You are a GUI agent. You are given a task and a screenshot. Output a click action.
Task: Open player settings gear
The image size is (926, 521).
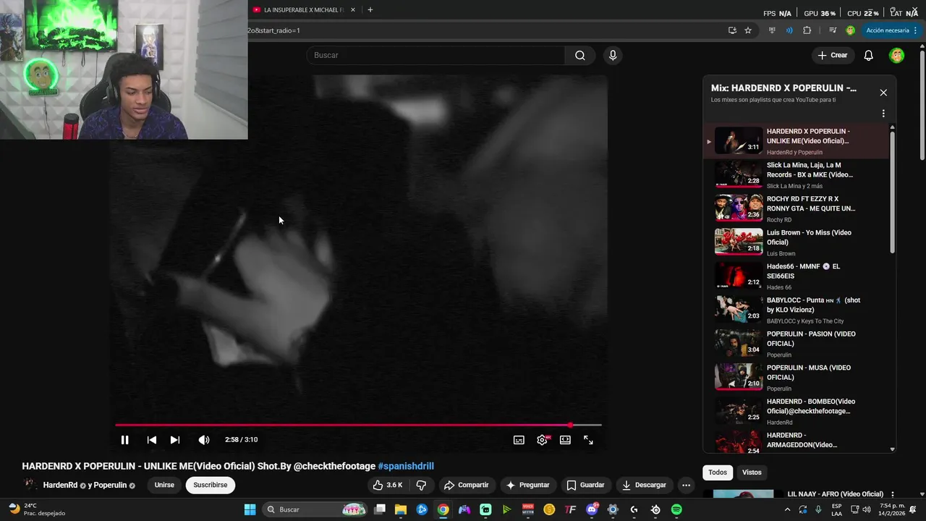[542, 440]
